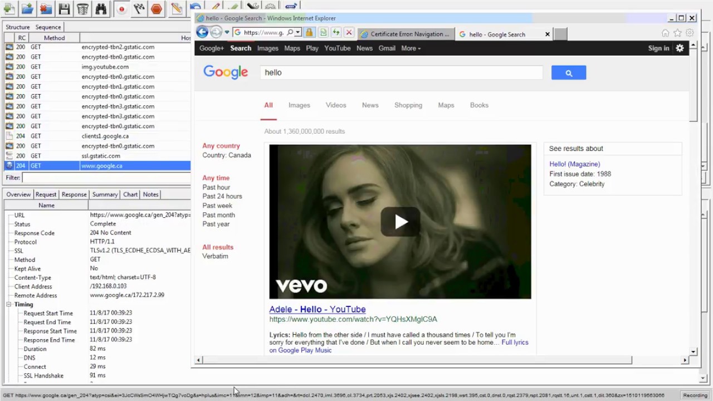This screenshot has width=713, height=401.
Task: Open the recent pages dropdown beside Forward
Action: click(x=227, y=32)
